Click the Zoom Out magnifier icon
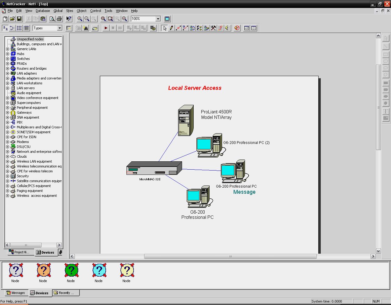Viewport: 391px width, 305px height. 87,19
